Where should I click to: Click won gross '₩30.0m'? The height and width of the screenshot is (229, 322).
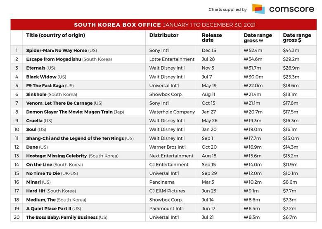click(253, 77)
